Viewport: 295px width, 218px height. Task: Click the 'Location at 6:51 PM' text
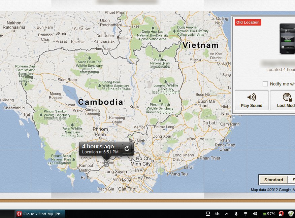point(100,152)
